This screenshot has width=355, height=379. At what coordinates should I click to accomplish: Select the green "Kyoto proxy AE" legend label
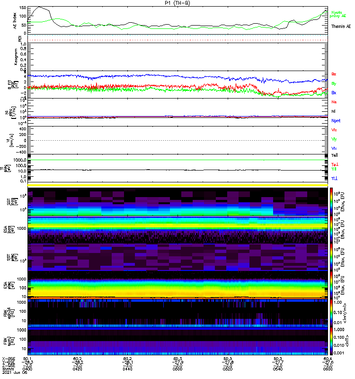[x=338, y=14]
